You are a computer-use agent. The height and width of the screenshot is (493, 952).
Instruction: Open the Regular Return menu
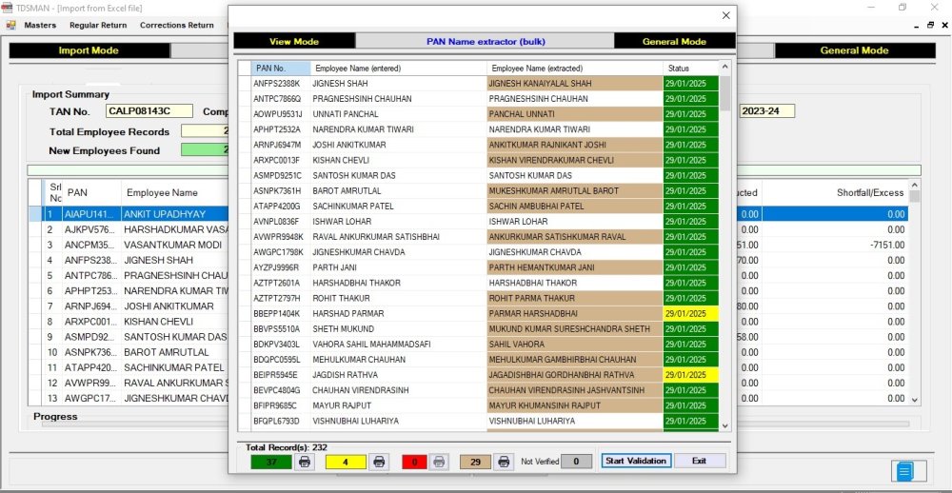pos(98,26)
